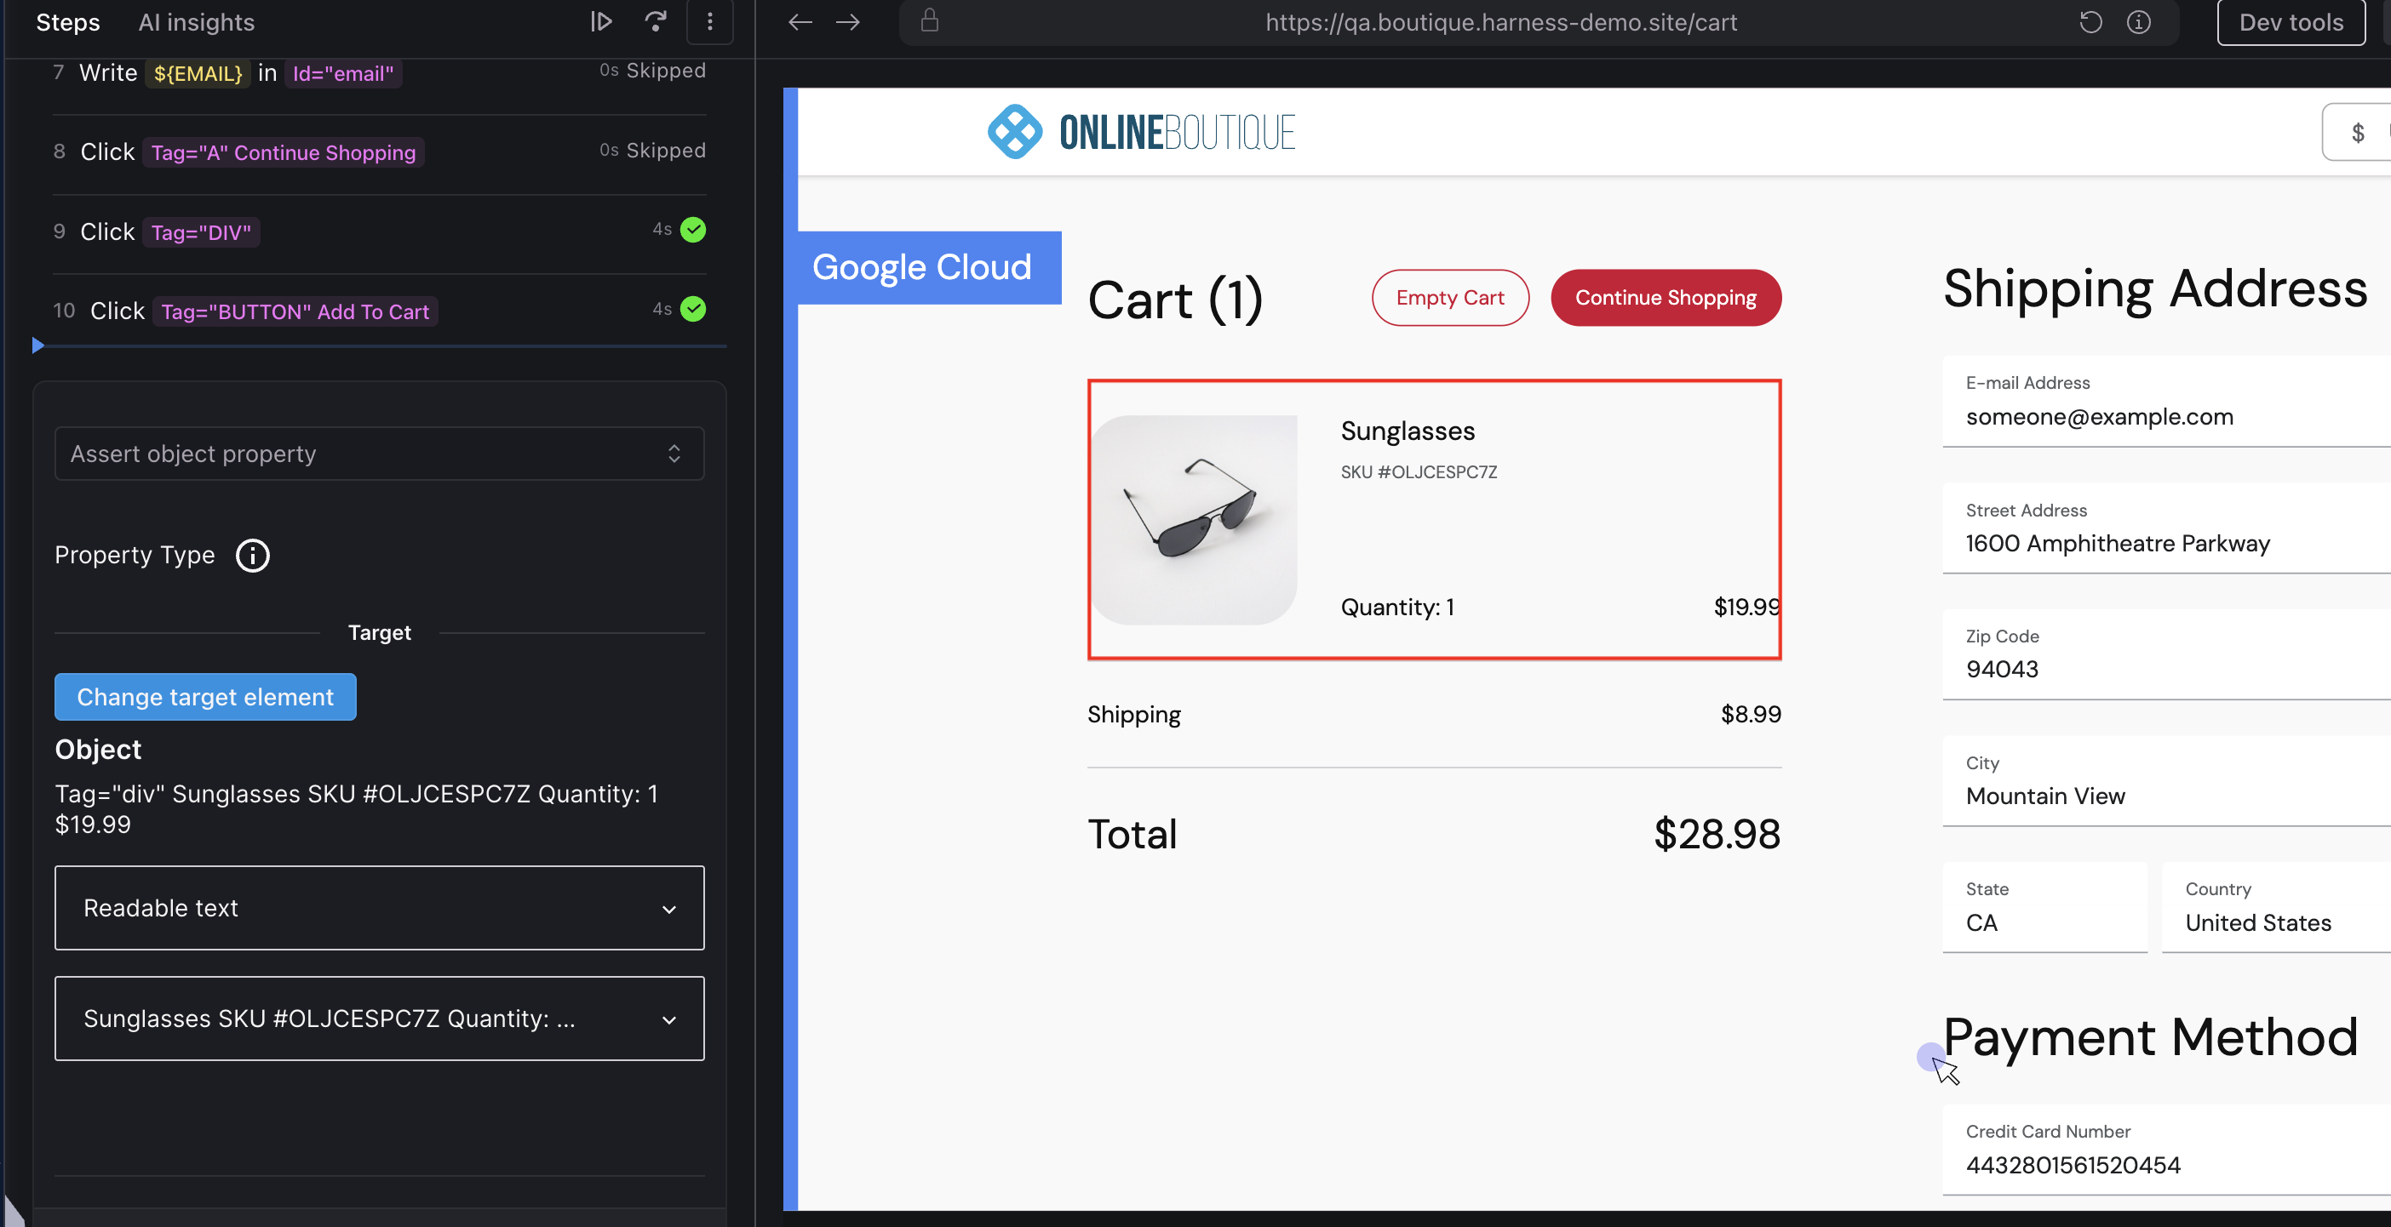2391x1227 pixels.
Task: Switch to the AI insights tab
Action: click(x=196, y=22)
